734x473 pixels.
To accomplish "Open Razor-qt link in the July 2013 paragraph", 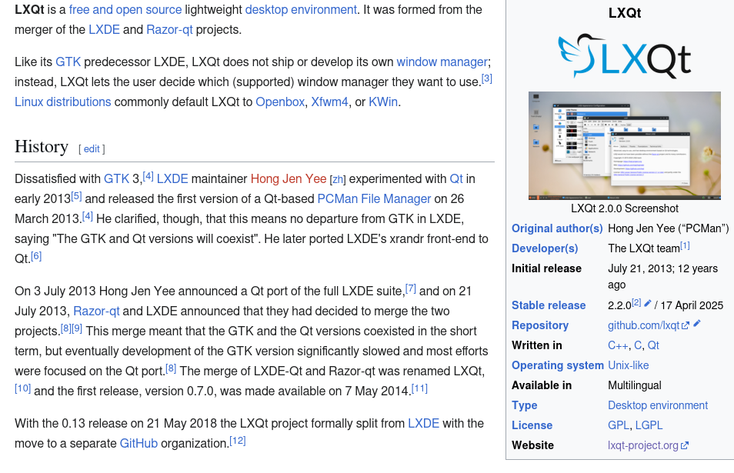I will (96, 311).
